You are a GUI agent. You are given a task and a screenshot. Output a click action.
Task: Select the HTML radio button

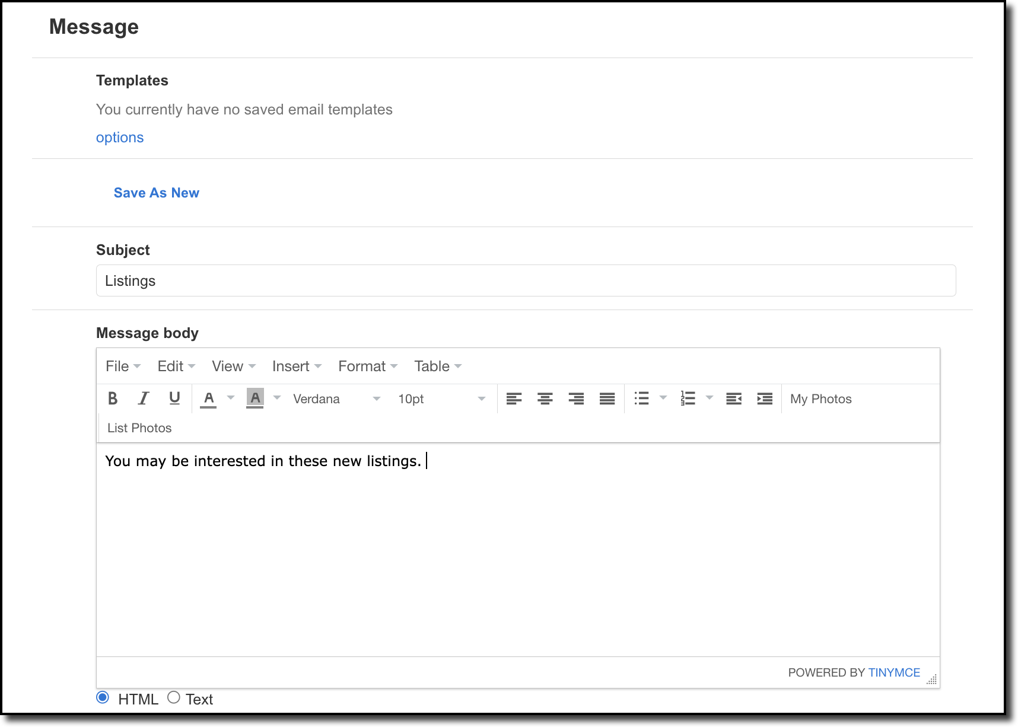[103, 698]
